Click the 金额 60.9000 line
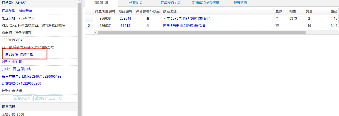Viewport: 339px width, 116px height. 13,114
